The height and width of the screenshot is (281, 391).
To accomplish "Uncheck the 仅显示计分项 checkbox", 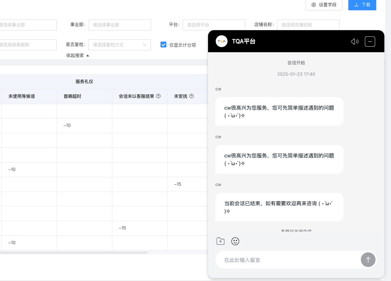I will 163,45.
